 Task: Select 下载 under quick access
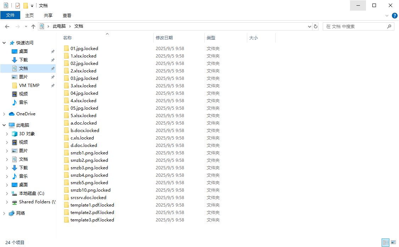23,60
